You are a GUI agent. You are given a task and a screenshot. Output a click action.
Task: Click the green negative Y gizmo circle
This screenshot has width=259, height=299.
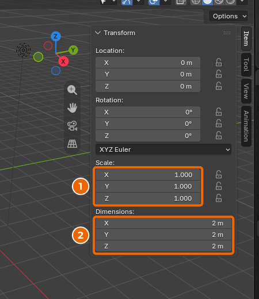(x=38, y=57)
